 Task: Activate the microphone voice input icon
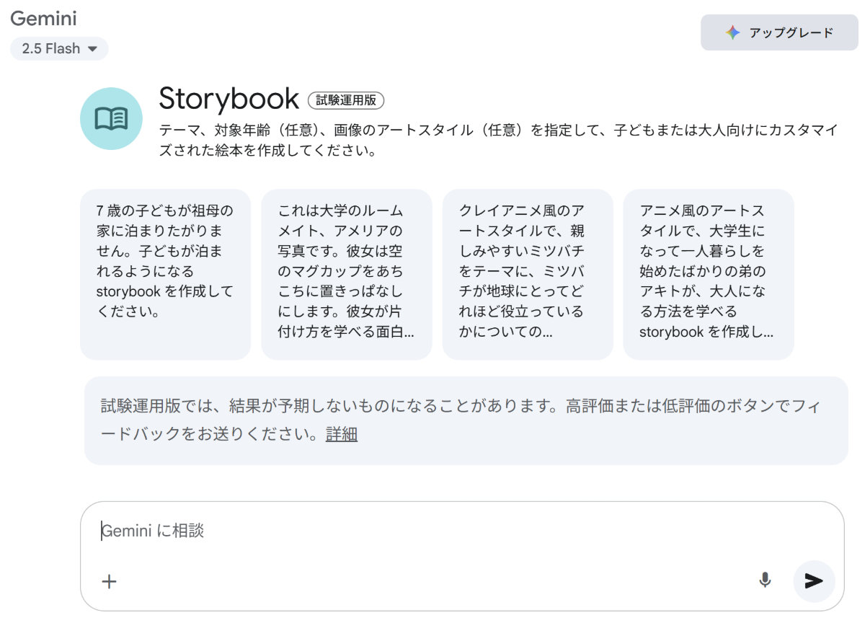click(766, 580)
